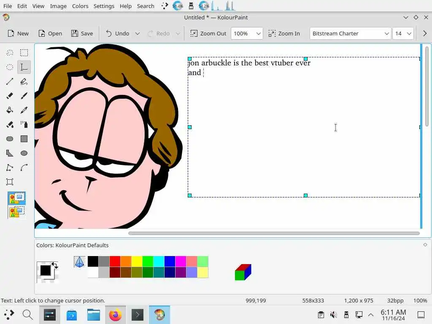Select the Connected Lines tool

coord(10,167)
